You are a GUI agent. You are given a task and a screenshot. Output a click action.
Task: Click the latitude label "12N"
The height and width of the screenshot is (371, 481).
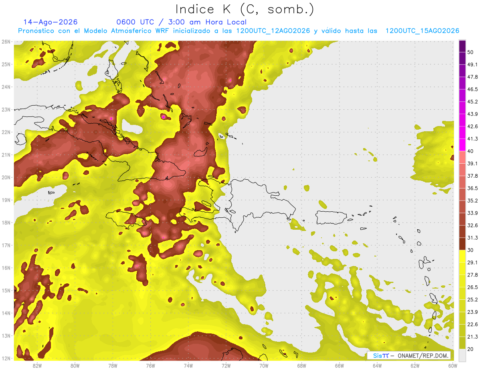coord(6,358)
